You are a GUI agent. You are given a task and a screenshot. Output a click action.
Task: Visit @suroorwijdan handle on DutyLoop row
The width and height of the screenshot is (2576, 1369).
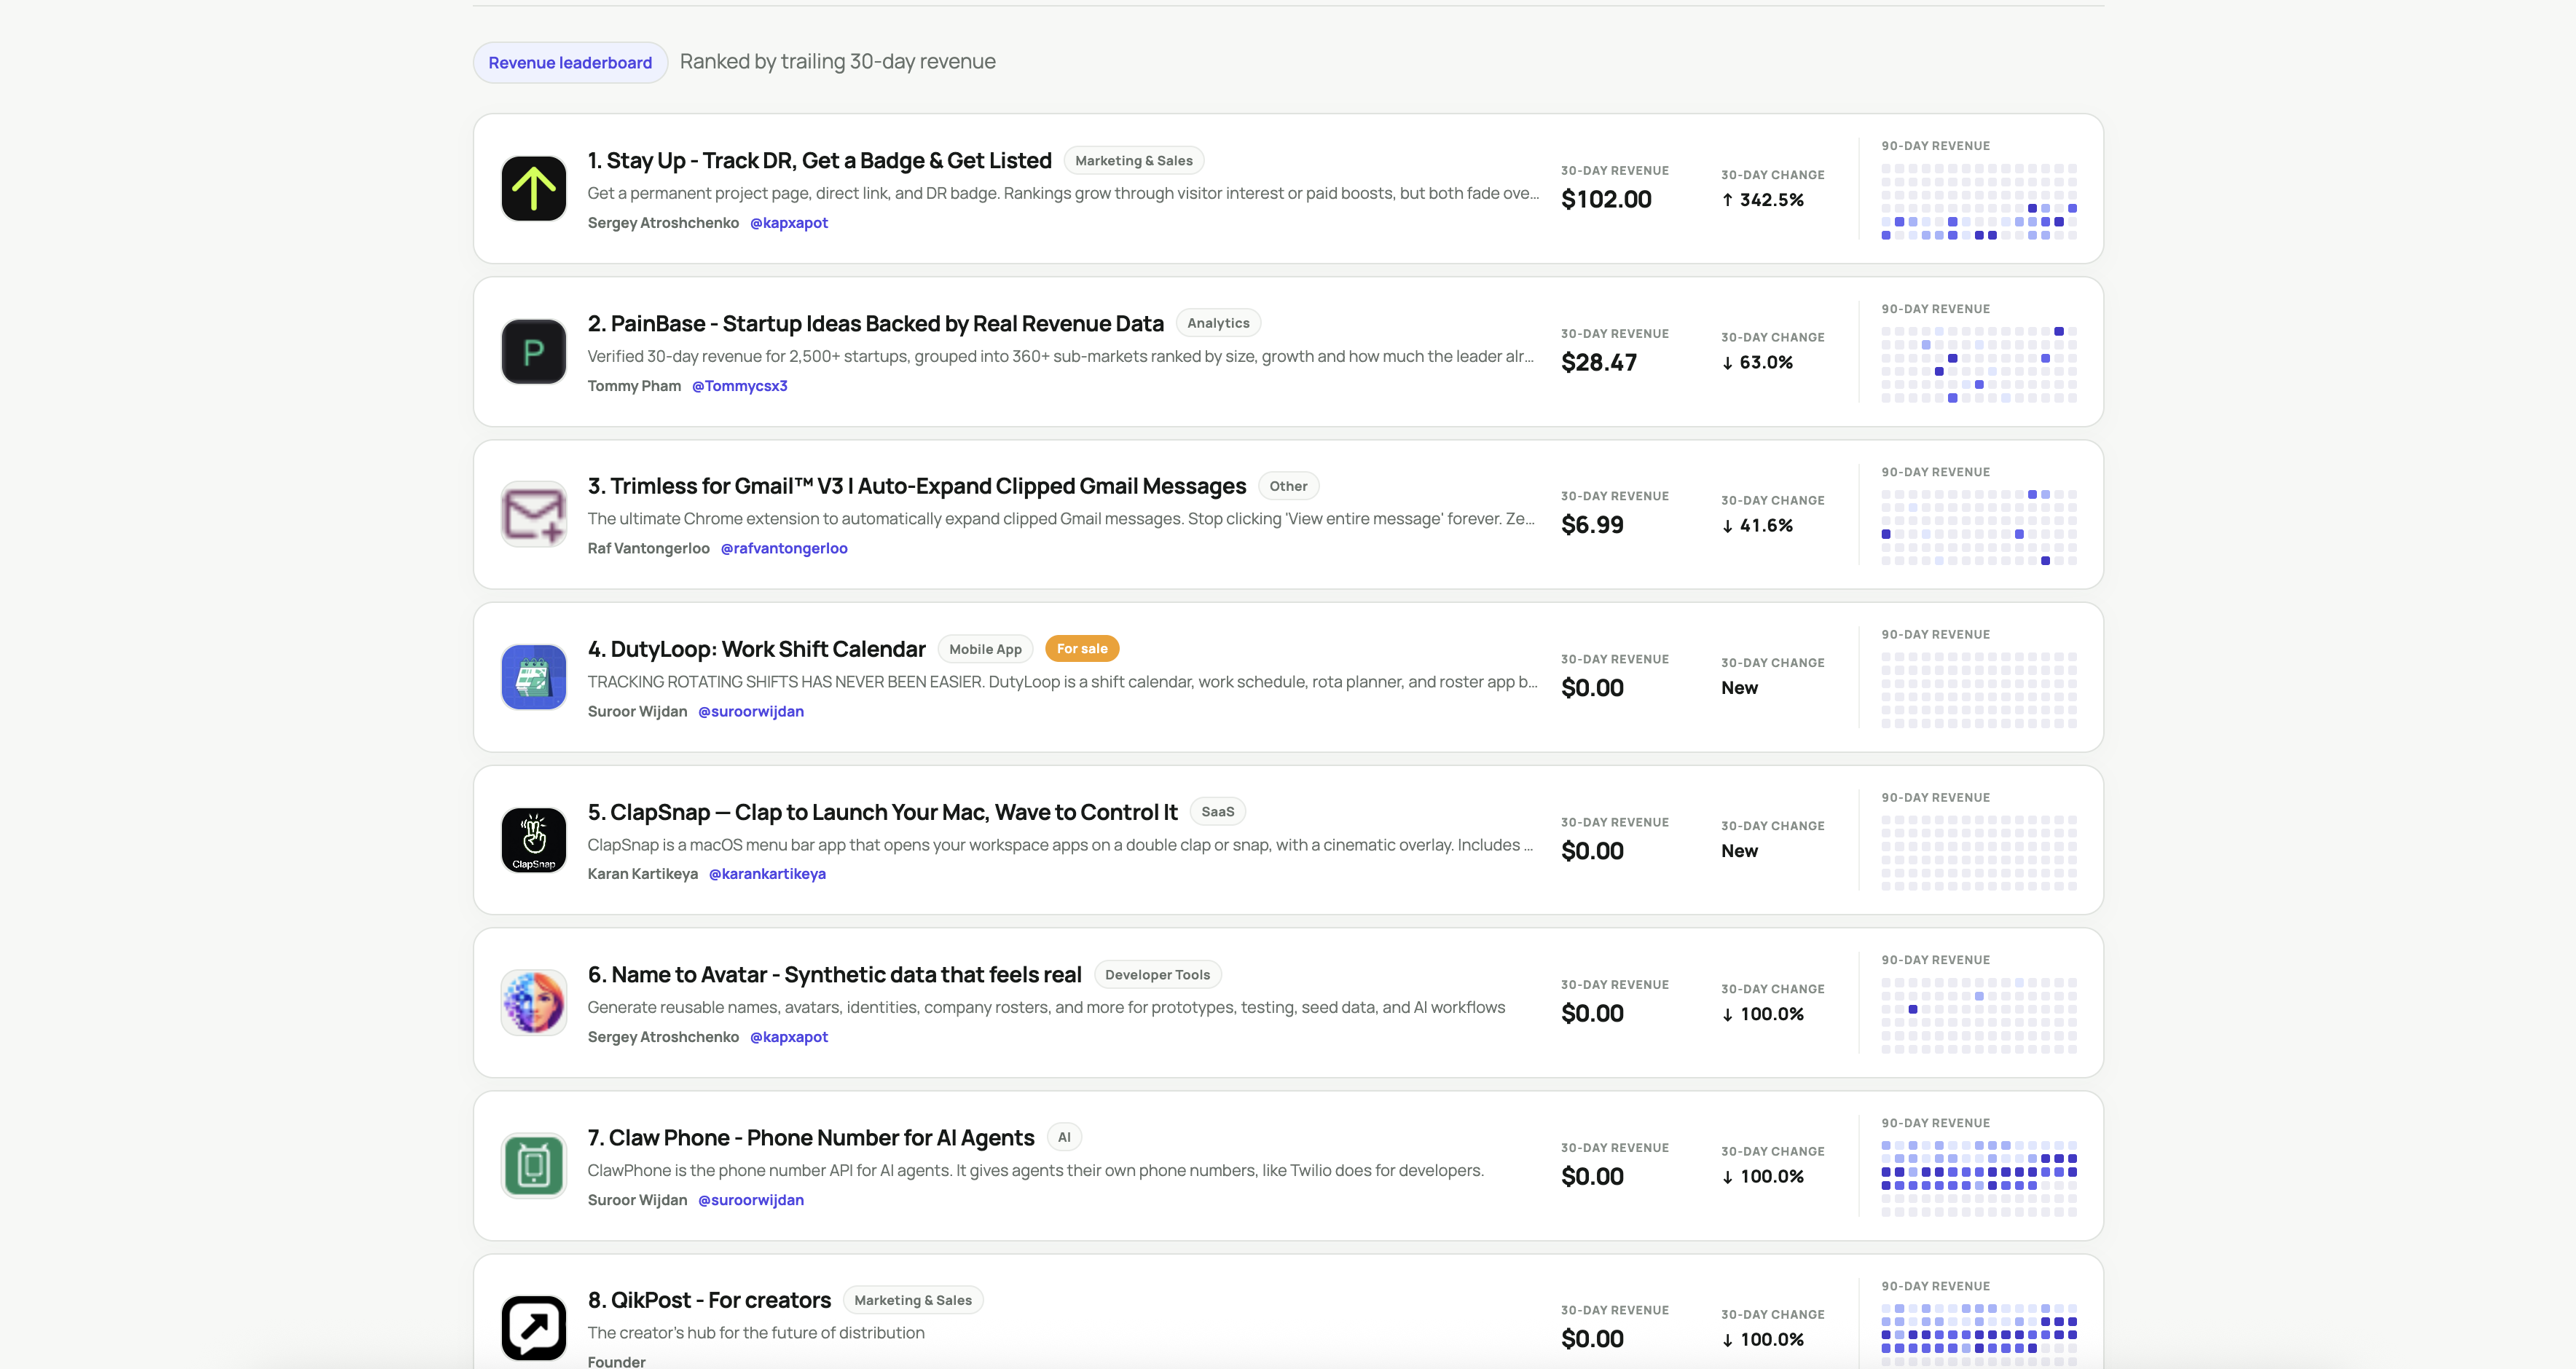[751, 711]
